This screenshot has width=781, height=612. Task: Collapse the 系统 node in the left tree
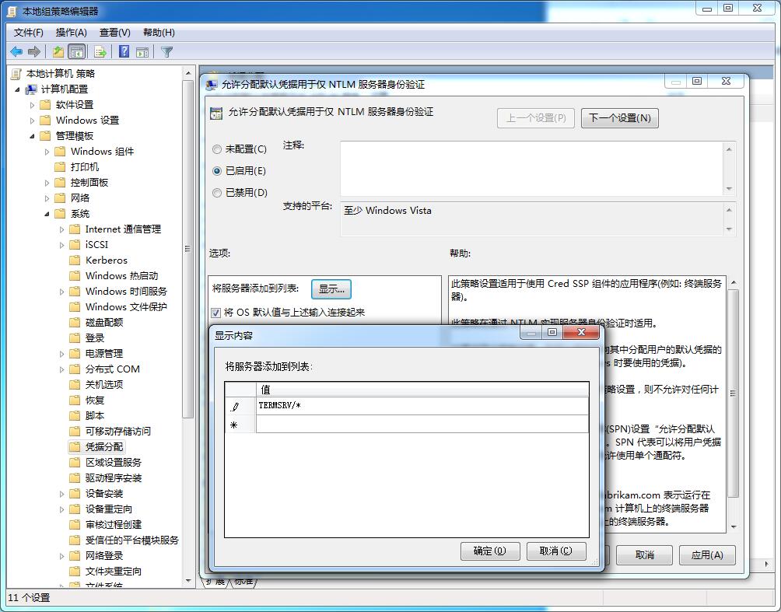47,213
